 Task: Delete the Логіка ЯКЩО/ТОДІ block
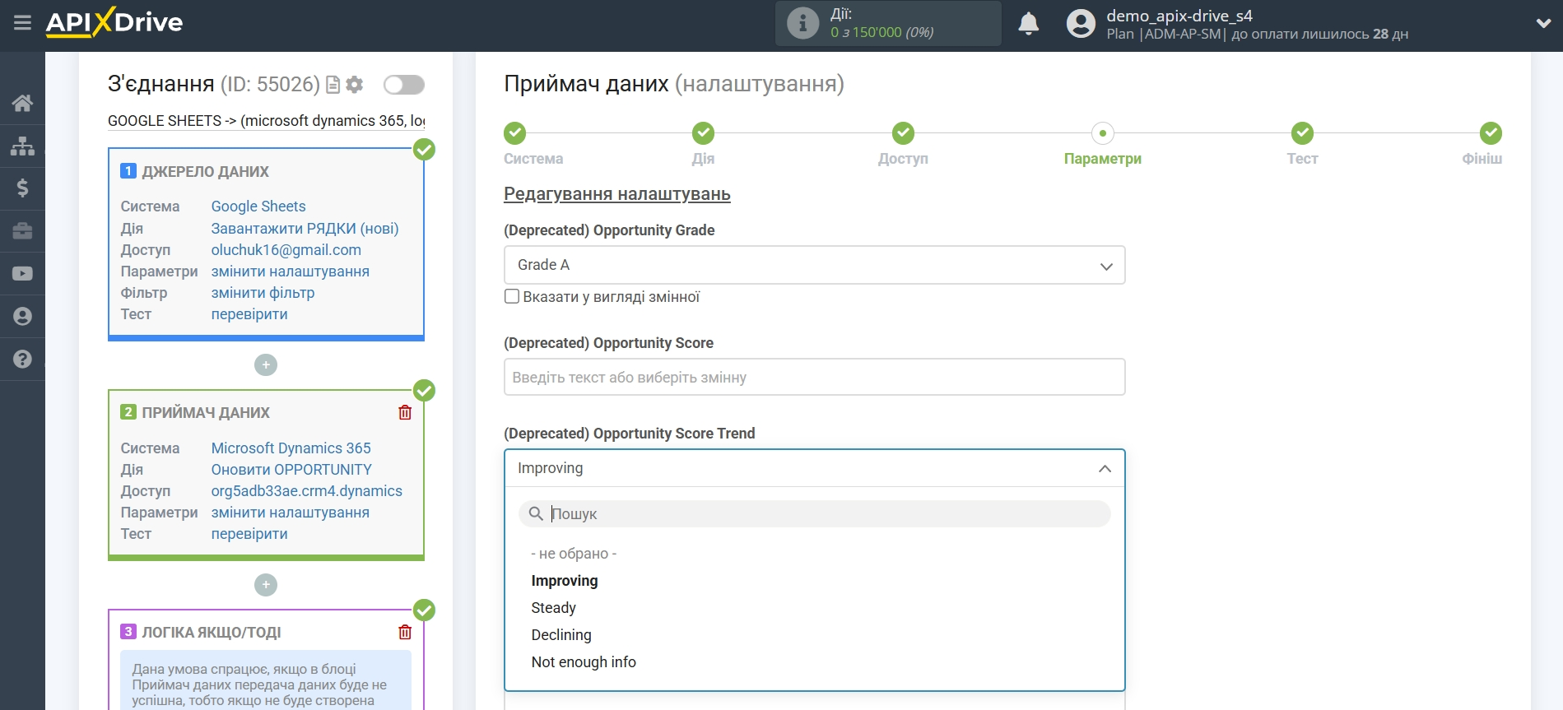click(x=405, y=632)
